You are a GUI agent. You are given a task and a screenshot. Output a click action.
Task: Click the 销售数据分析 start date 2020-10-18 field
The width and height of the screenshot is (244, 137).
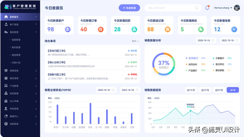(206, 40)
